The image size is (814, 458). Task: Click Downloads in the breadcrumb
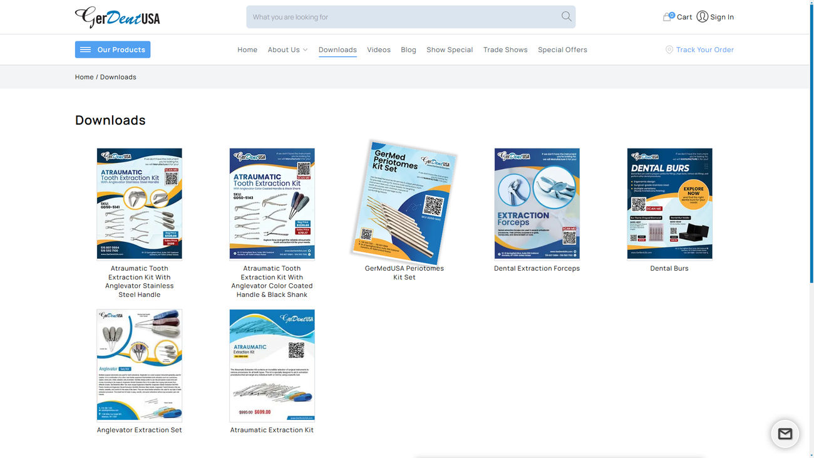tap(118, 77)
